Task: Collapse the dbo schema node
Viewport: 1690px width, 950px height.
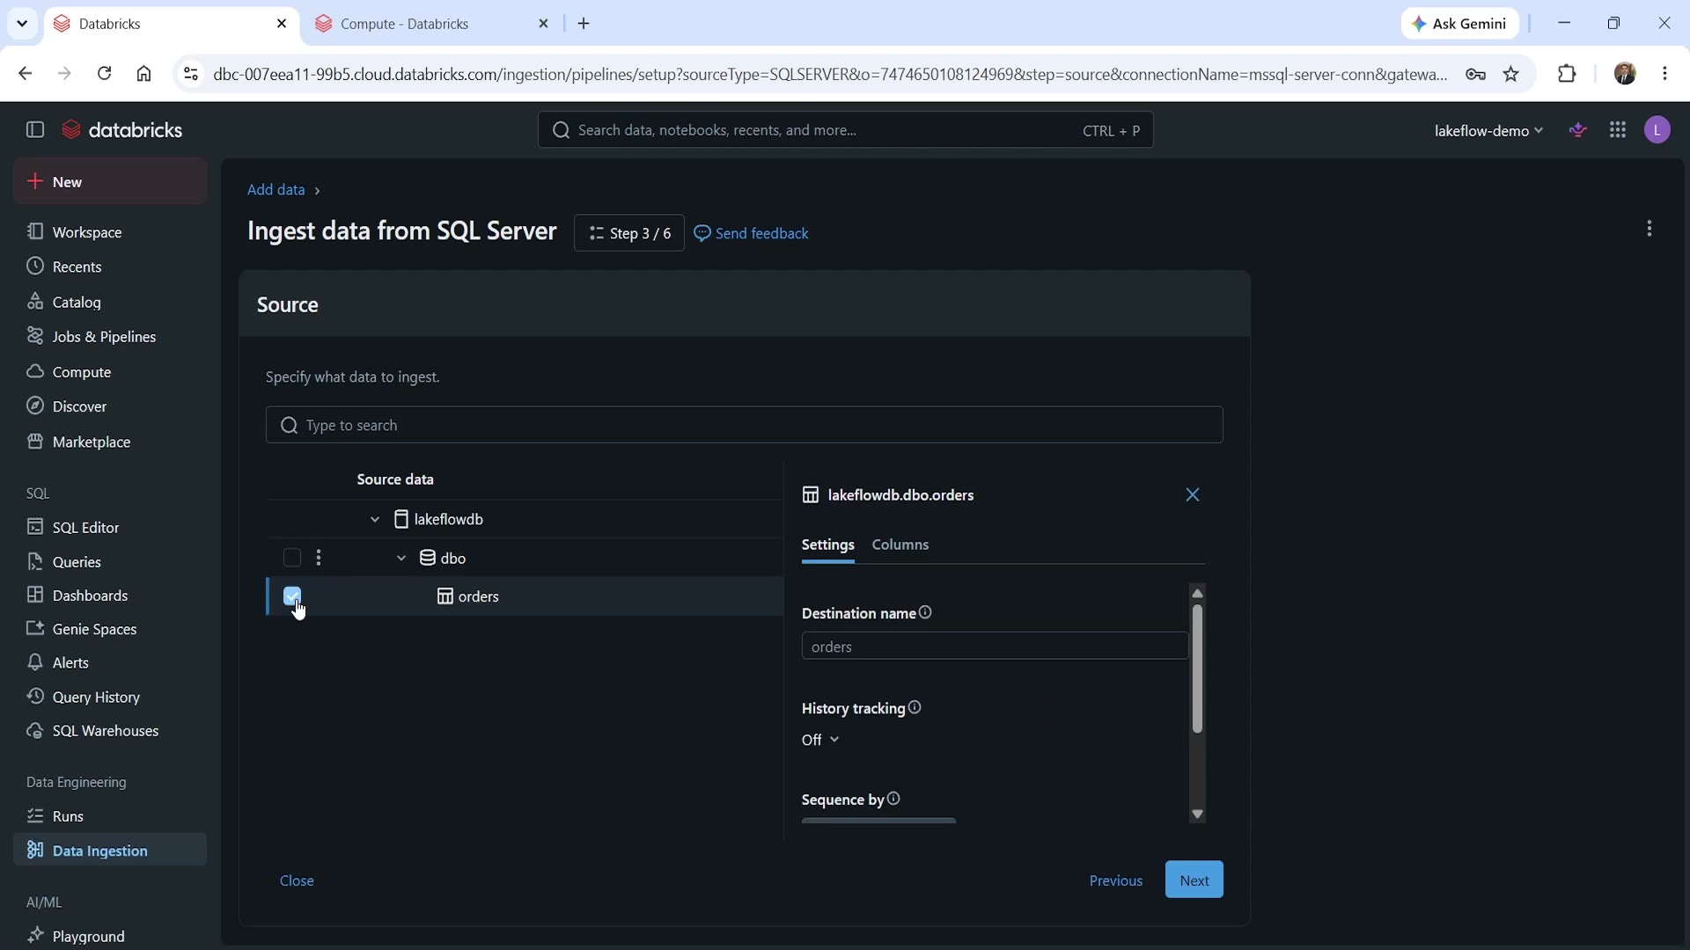Action: pyautogui.click(x=401, y=559)
